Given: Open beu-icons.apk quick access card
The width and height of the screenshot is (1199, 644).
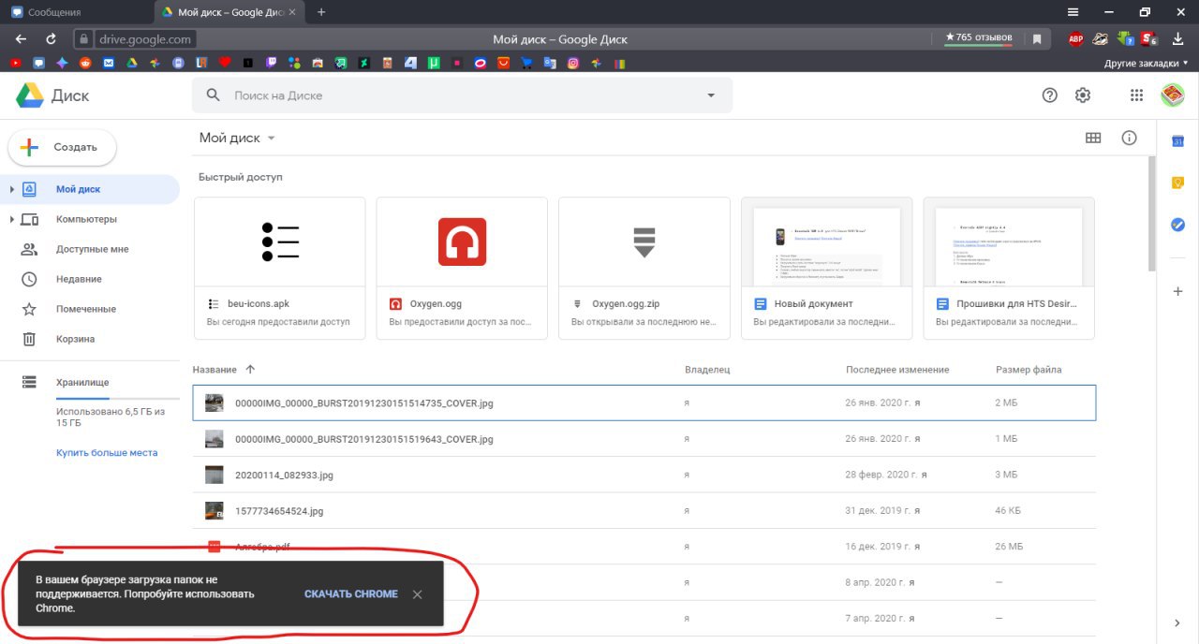Looking at the screenshot, I should pos(279,268).
